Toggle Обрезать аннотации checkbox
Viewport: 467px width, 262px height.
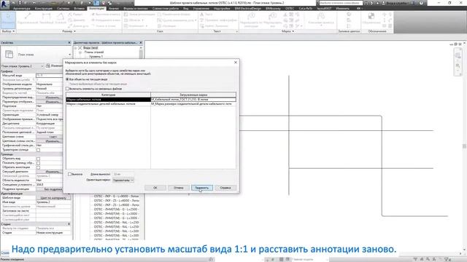(x=38, y=167)
